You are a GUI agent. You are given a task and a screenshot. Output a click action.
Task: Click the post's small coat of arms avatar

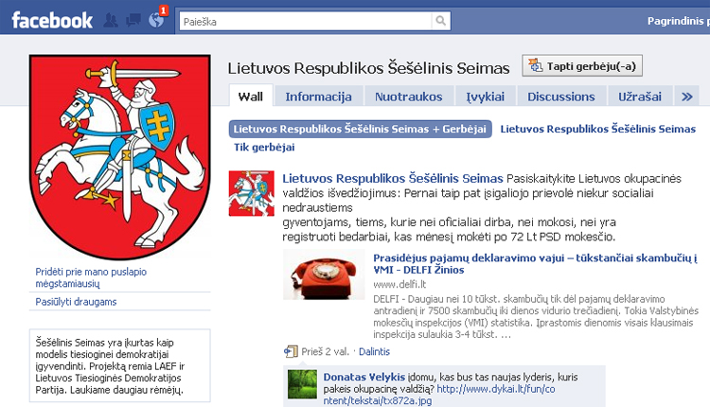click(x=251, y=193)
